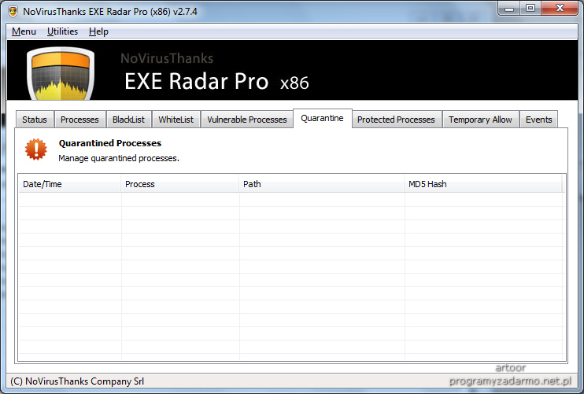Open the Utilities menu
This screenshot has width=584, height=394.
(63, 31)
